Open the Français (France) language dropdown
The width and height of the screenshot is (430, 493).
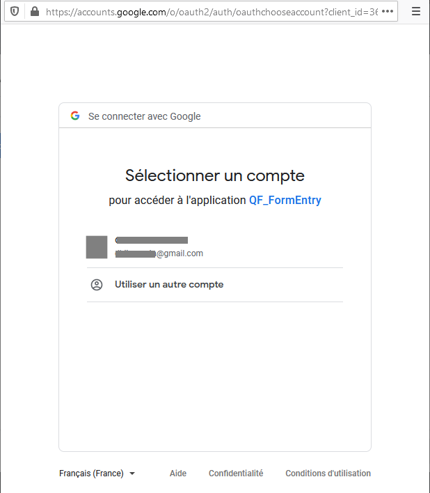(92, 474)
